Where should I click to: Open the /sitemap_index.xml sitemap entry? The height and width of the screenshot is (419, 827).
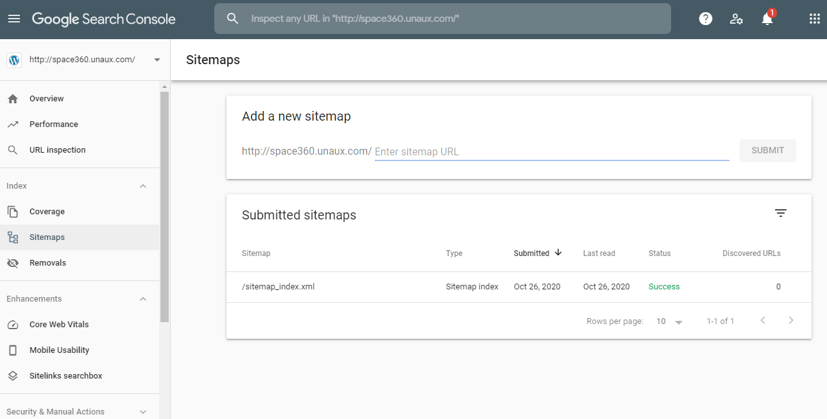(x=278, y=286)
